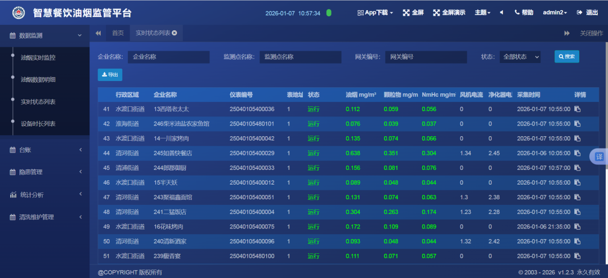Expand the 隐患管理 sidebar section
608x278 pixels.
click(44, 172)
